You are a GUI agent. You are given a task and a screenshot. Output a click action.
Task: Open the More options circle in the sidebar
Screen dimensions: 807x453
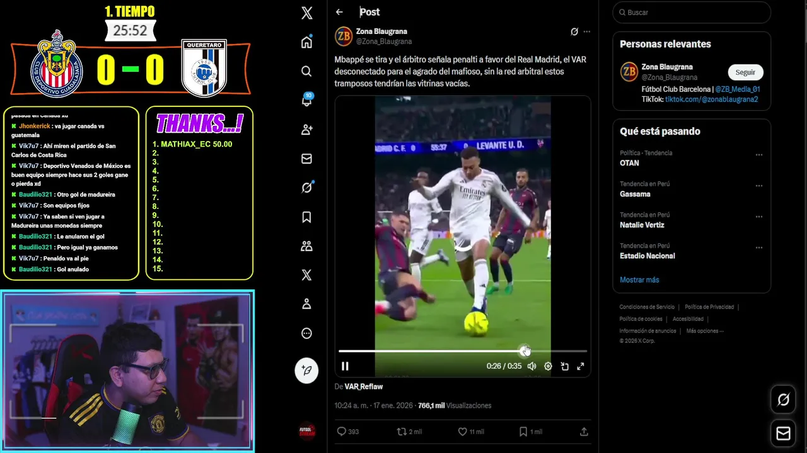tap(306, 333)
